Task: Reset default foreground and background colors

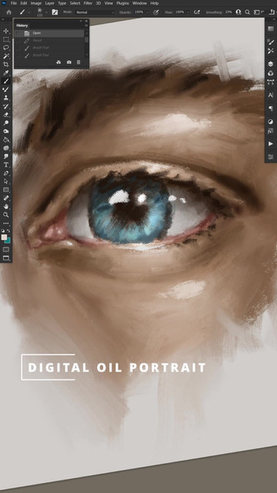Action: tap(3, 231)
